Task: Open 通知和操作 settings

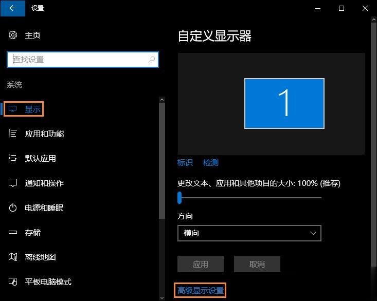Action: click(x=44, y=183)
